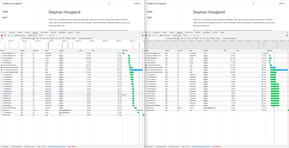The width and height of the screenshot is (289, 148).
Task: Check Has blocked cookies in right DevTools
Action: pyautogui.click(x=222, y=38)
